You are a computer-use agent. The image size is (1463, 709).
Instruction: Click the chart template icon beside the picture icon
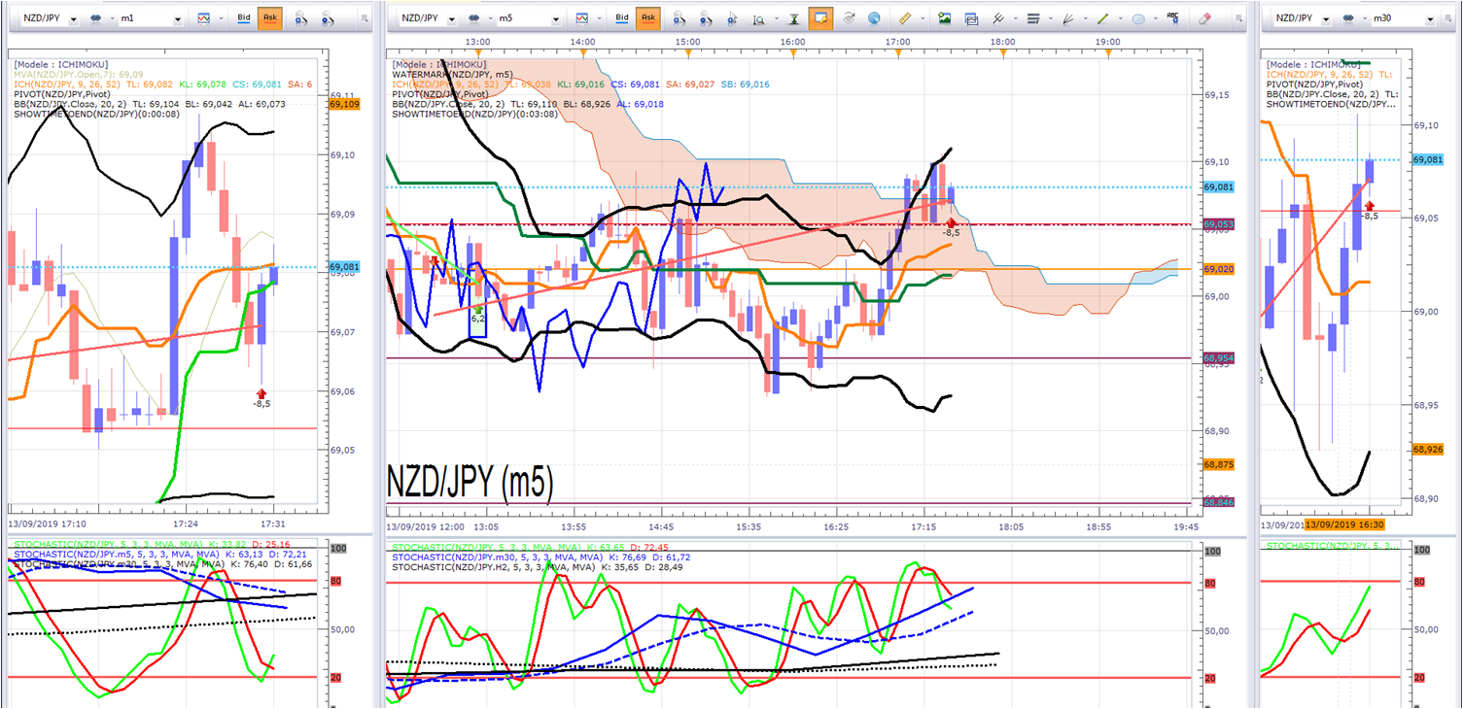[970, 18]
